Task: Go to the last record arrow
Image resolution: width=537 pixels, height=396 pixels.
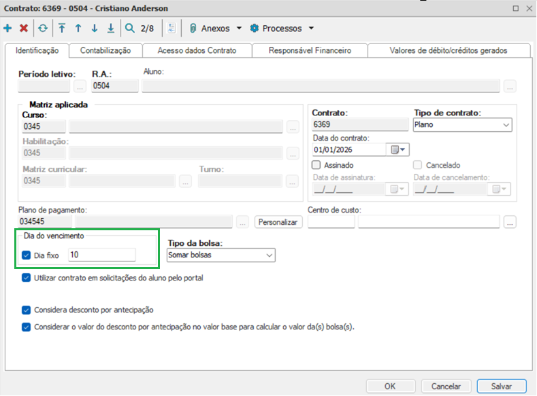Action: tap(111, 28)
